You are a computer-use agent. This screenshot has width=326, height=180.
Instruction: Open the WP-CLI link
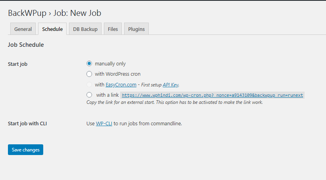[x=104, y=123]
